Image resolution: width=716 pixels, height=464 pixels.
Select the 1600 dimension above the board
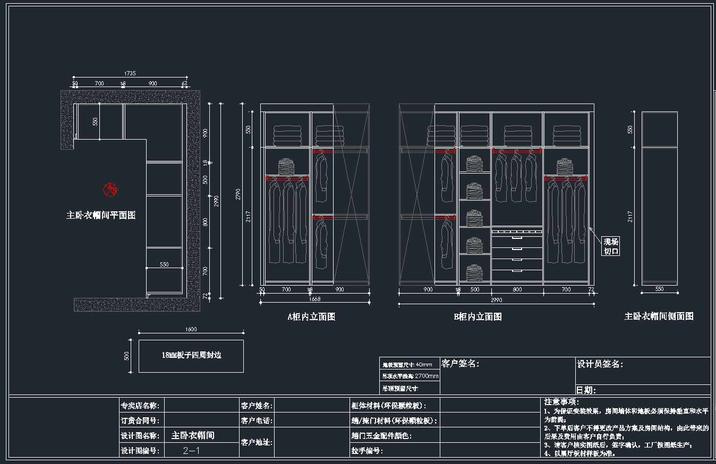click(x=191, y=329)
